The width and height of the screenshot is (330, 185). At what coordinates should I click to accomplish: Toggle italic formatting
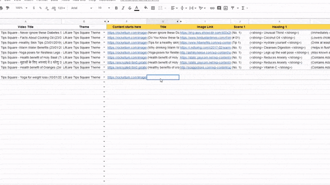[x=123, y=8]
